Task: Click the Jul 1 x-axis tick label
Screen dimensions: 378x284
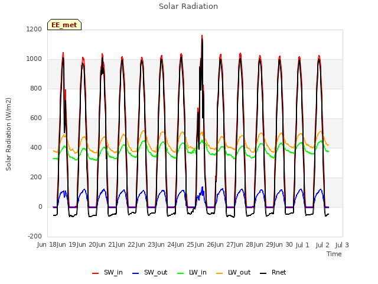Action: click(302, 245)
